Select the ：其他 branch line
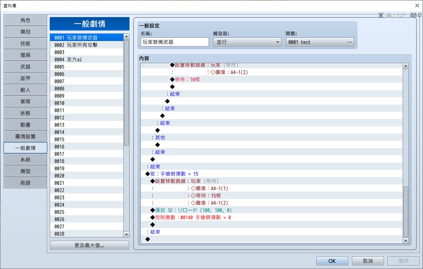This screenshot has height=269, width=423. click(272, 138)
